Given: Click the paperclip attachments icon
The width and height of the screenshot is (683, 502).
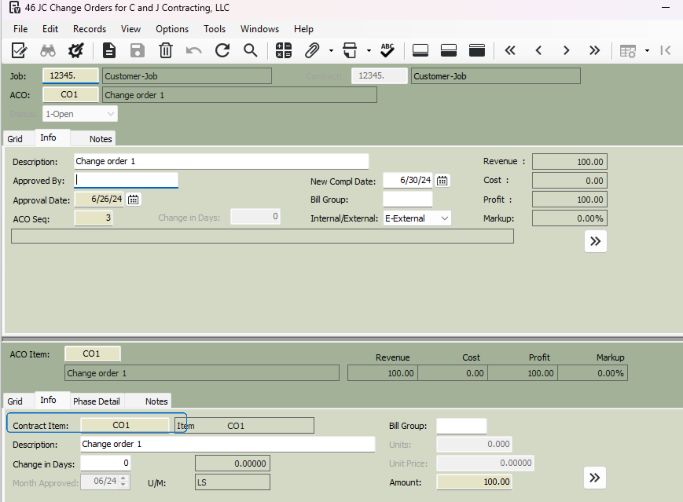Looking at the screenshot, I should point(312,51).
